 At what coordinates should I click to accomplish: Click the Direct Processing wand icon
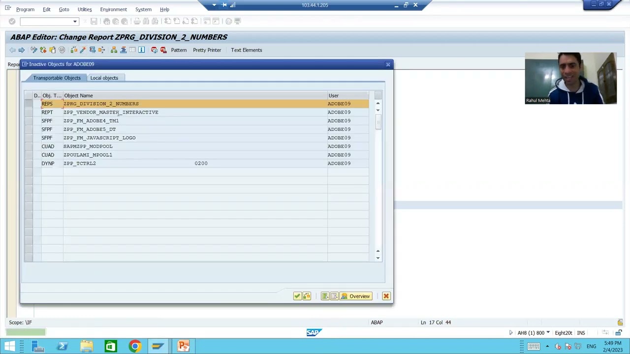click(x=83, y=50)
